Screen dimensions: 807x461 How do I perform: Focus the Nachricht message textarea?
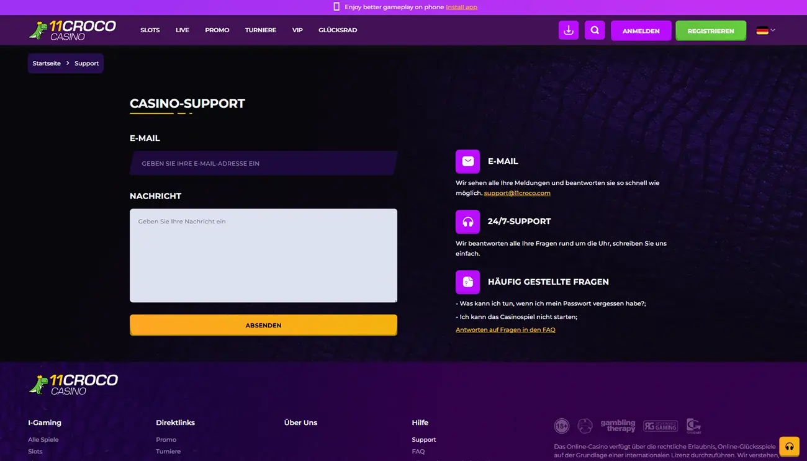tap(263, 256)
